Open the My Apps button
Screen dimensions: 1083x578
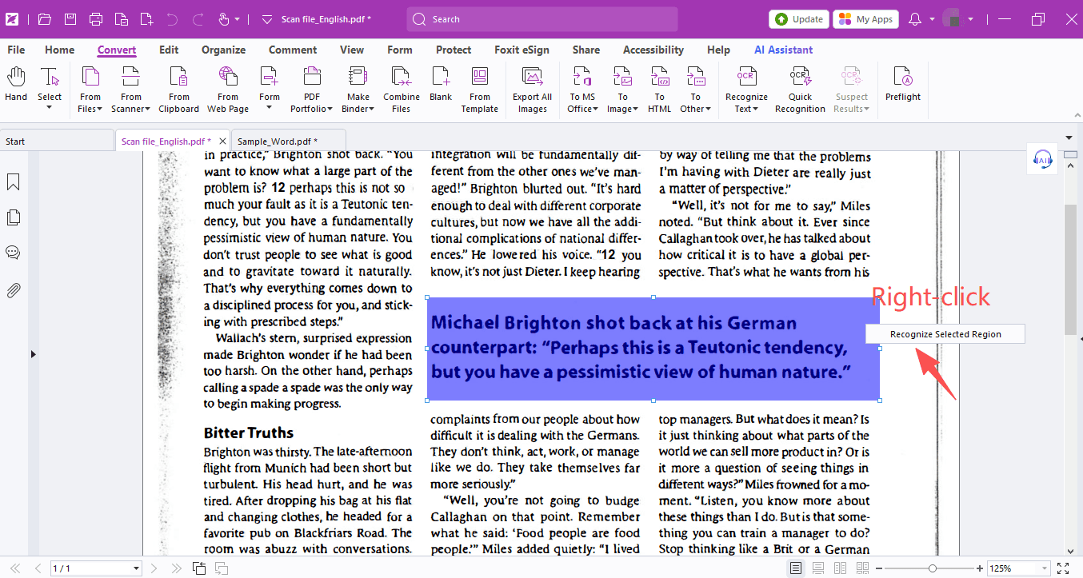point(865,19)
